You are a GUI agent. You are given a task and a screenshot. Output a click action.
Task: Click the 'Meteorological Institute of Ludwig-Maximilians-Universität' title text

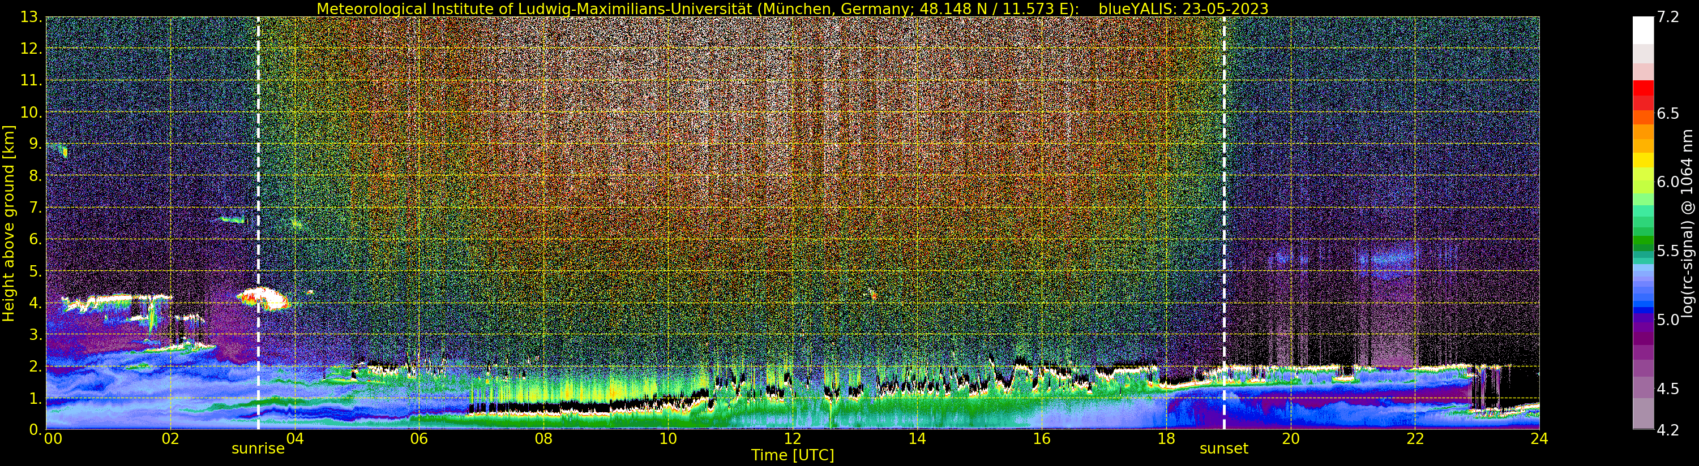pyautogui.click(x=536, y=8)
